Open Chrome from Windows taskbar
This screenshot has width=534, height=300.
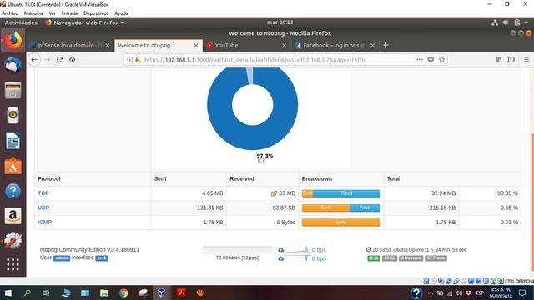[123, 292]
